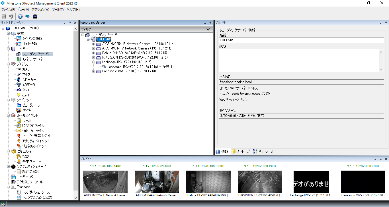
Task: Open 基本ユーザー icon under security
Action: [19, 162]
